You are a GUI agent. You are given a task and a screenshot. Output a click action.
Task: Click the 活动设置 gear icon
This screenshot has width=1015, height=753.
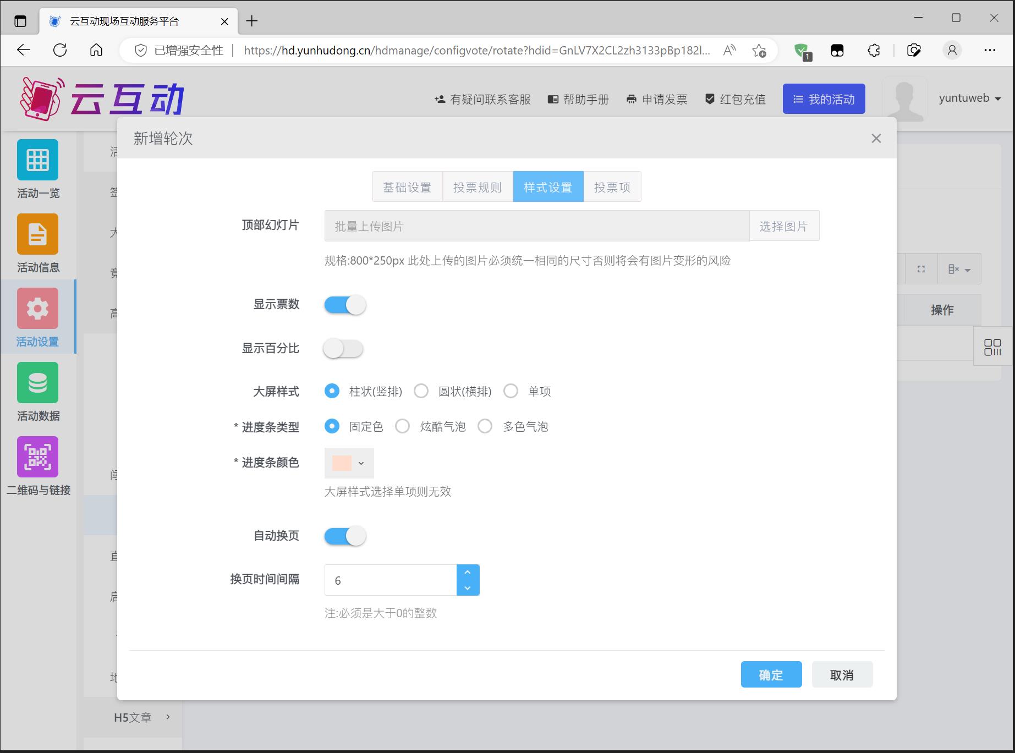[x=37, y=309]
